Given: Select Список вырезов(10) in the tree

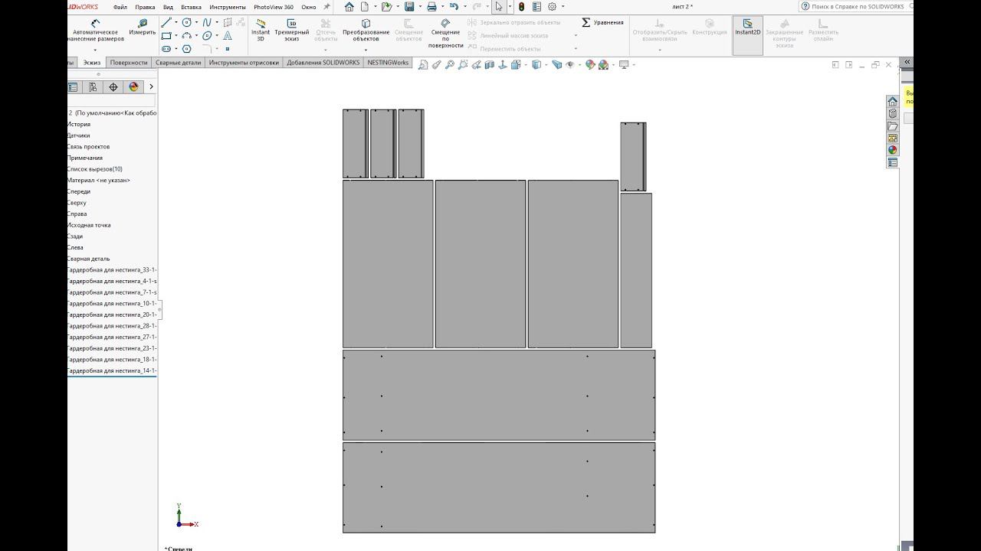Looking at the screenshot, I should [x=95, y=169].
